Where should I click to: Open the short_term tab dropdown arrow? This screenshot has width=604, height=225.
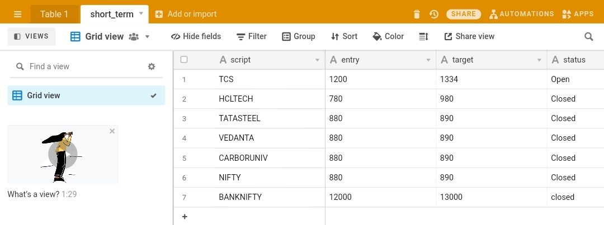coord(141,13)
